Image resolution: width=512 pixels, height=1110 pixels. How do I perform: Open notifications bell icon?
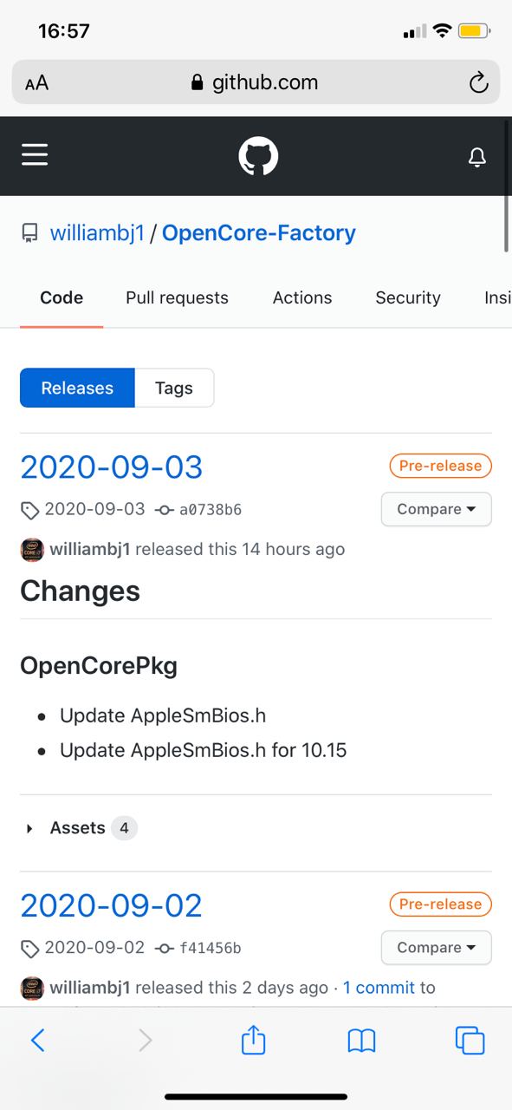pyautogui.click(x=477, y=157)
